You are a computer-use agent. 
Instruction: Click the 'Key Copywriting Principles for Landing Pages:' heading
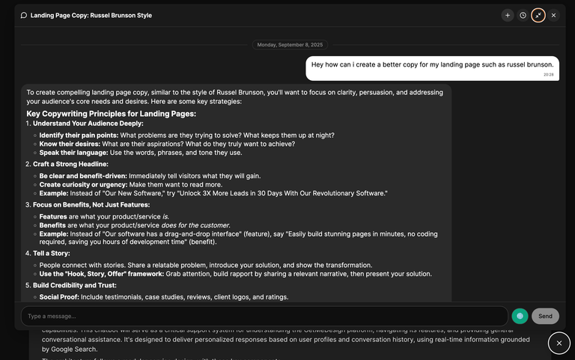(111, 114)
